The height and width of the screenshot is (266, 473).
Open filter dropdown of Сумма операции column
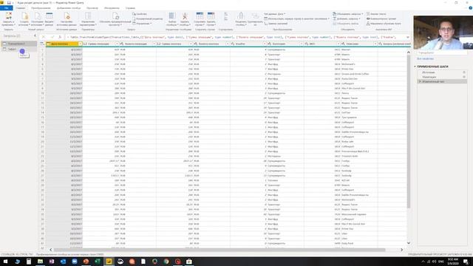[117, 44]
